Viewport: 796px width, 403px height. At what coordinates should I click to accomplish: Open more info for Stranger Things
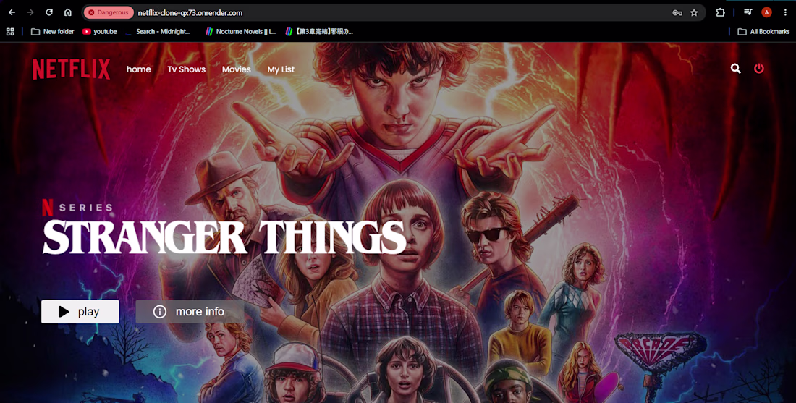point(190,312)
